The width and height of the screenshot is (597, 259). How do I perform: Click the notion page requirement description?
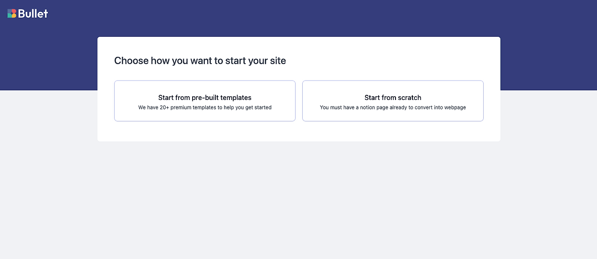393,107
